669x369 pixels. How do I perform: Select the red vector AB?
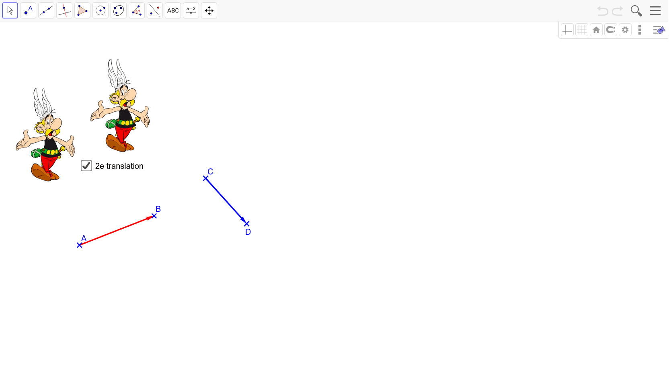(117, 230)
